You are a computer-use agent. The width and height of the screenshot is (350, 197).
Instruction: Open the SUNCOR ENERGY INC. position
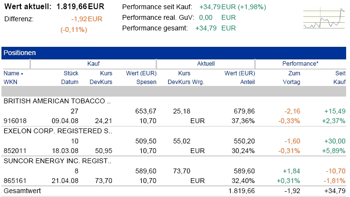point(57,160)
